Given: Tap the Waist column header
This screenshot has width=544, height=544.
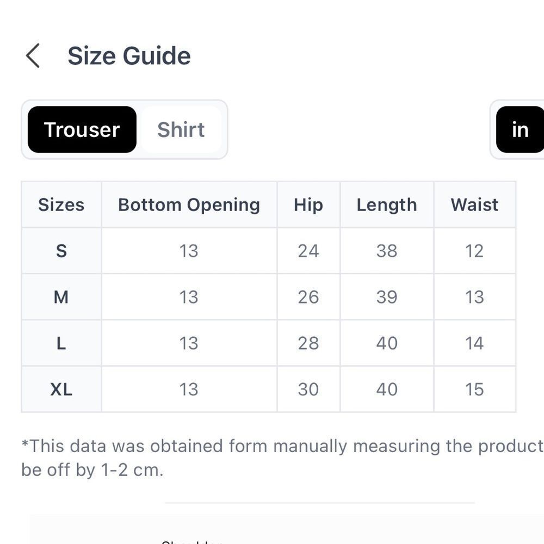Looking at the screenshot, I should pos(474,205).
